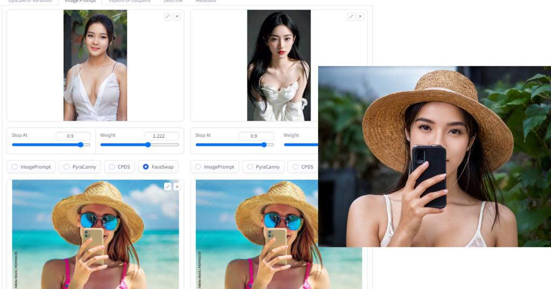The width and height of the screenshot is (551, 289).
Task: Remove the left beach selfie image with X
Action: 177,187
